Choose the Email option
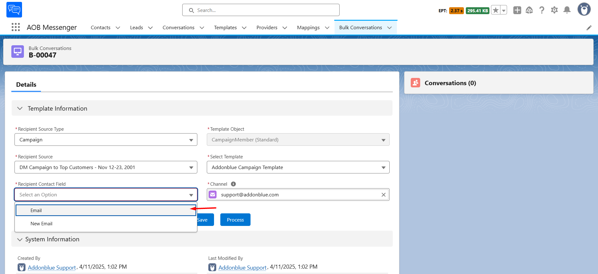Viewport: 598px width, 274px height. 106,210
